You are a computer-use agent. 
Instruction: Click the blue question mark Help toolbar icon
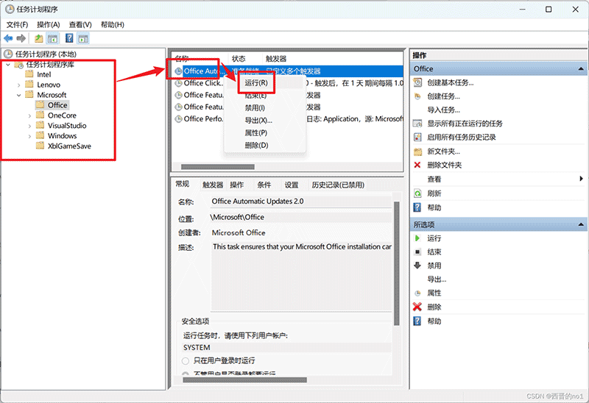point(69,38)
